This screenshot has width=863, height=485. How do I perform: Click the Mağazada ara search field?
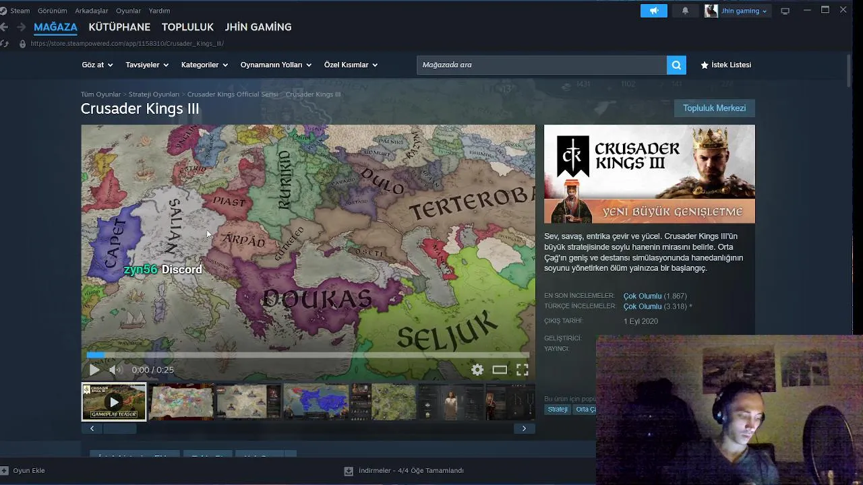pyautogui.click(x=541, y=65)
